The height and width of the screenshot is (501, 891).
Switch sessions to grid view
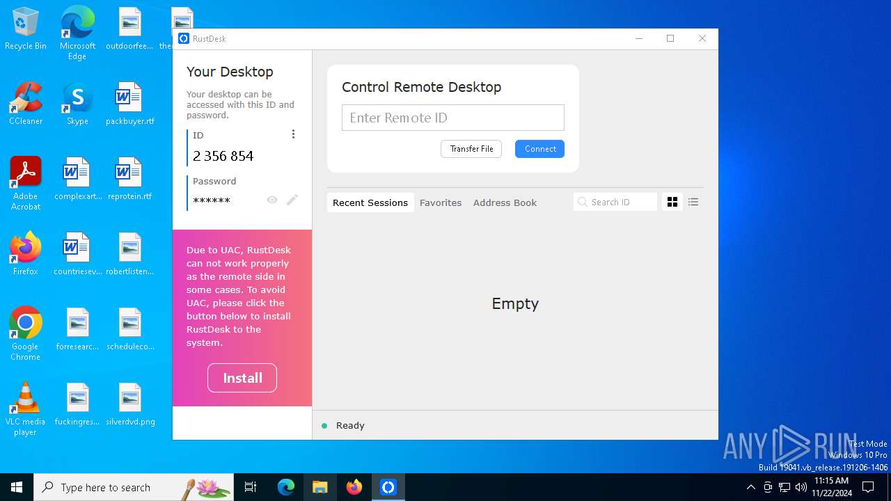coord(672,202)
